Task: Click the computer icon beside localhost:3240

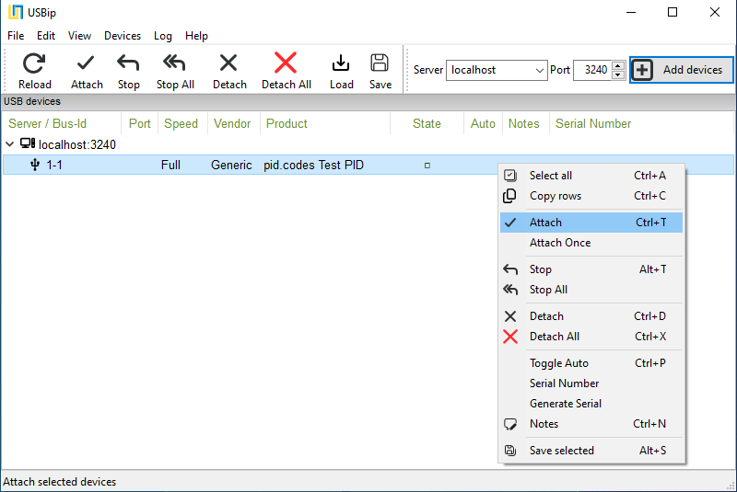Action: pyautogui.click(x=28, y=143)
